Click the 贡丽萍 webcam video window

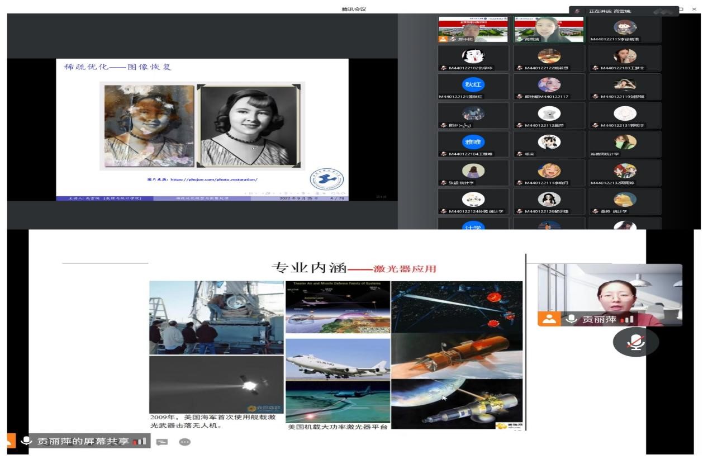coord(610,294)
